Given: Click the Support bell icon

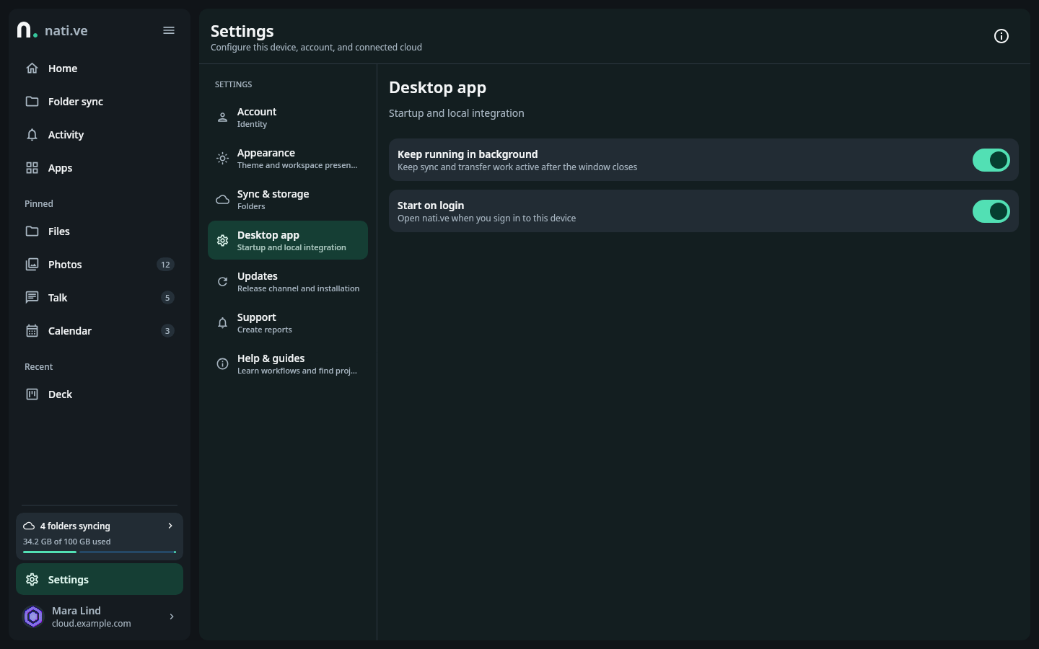Looking at the screenshot, I should pos(222,323).
